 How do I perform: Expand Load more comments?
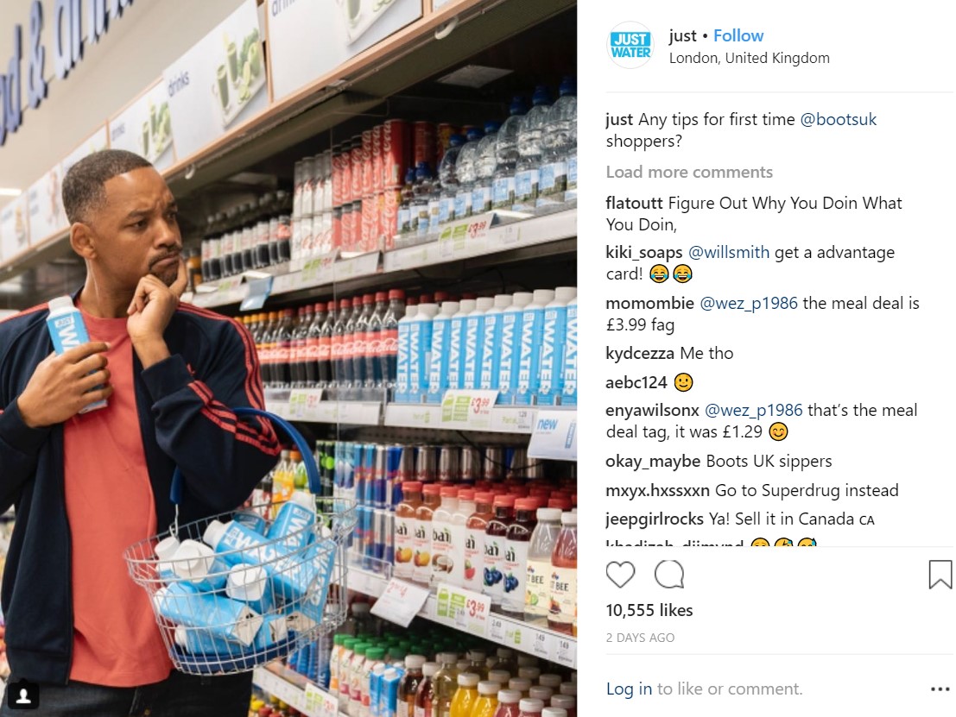[x=689, y=173]
